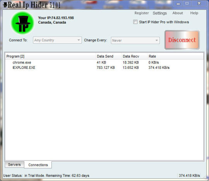Open the Register menu
Image resolution: width=209 pixels, height=181 pixels.
click(142, 13)
